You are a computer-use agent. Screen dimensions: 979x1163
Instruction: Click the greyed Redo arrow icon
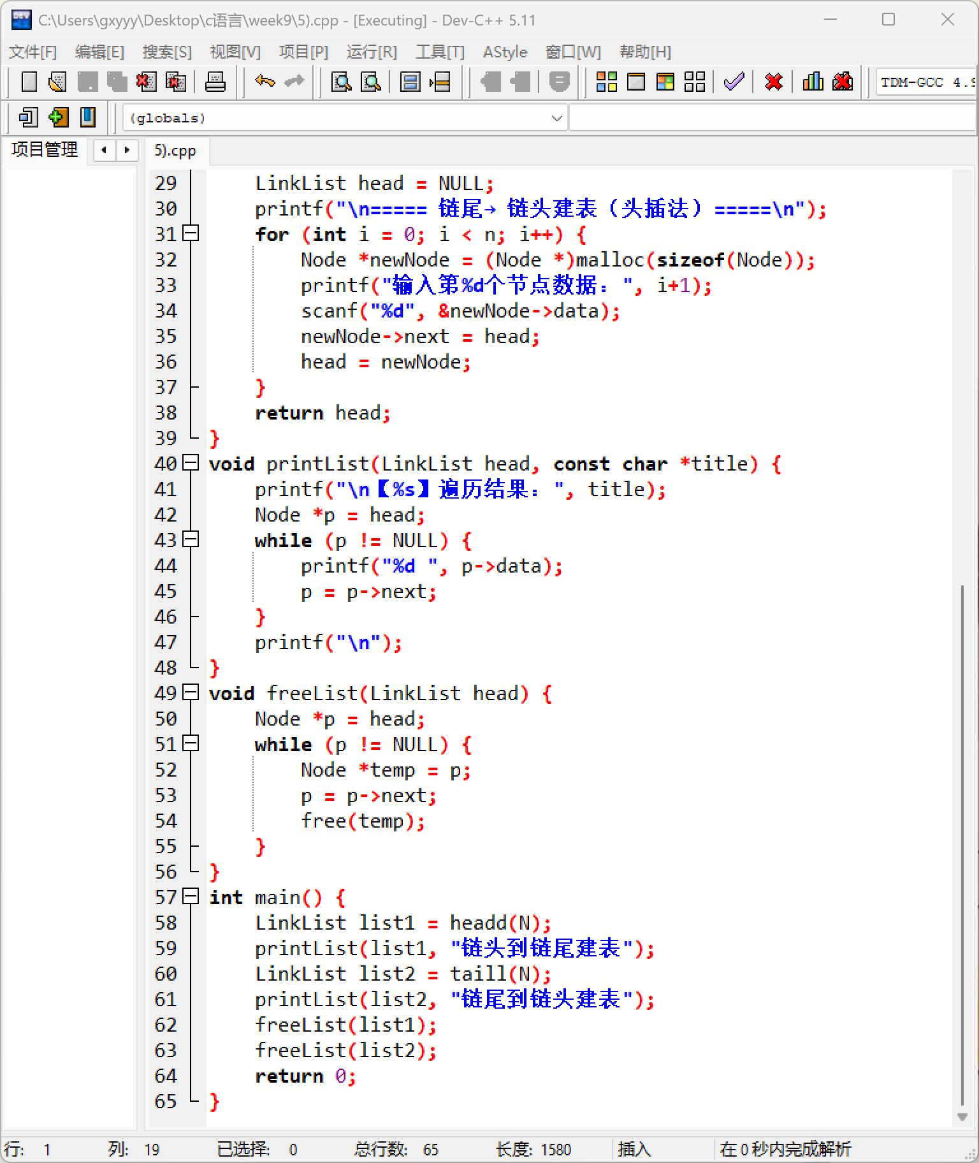294,82
